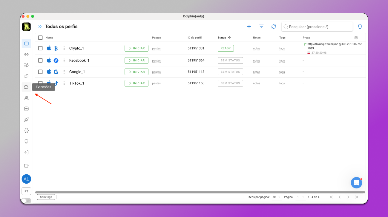Click the Notas column header
388x217 pixels.
click(257, 38)
